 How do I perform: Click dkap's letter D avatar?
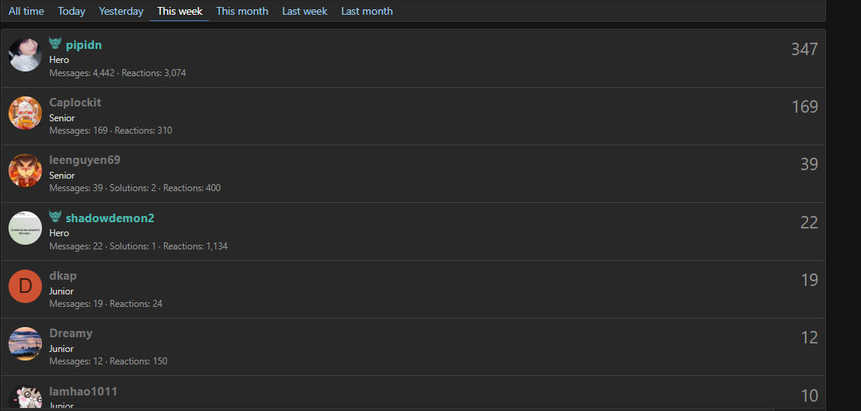coord(26,287)
